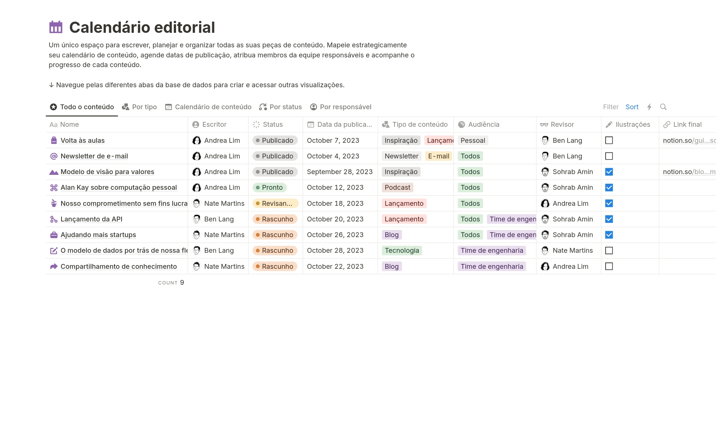This screenshot has height=447, width=716.
Task: Click the @ icon next to "Newsletter de e-mail"
Action: click(x=53, y=156)
